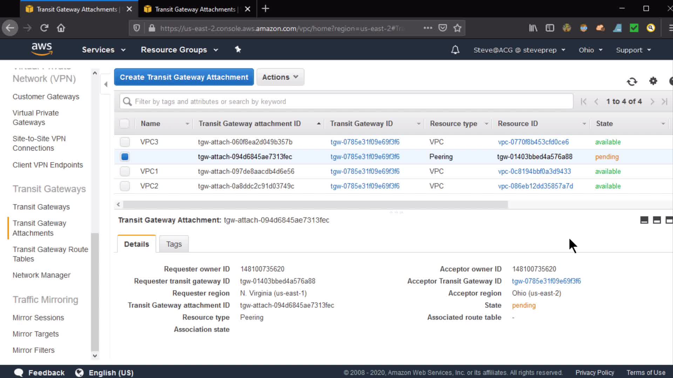The height and width of the screenshot is (378, 673).
Task: Switch to the Tags tab
Action: (174, 244)
